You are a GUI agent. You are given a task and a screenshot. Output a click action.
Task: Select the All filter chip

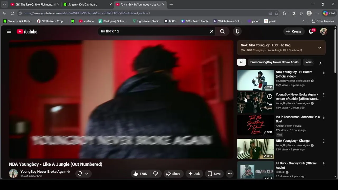pos(241,62)
